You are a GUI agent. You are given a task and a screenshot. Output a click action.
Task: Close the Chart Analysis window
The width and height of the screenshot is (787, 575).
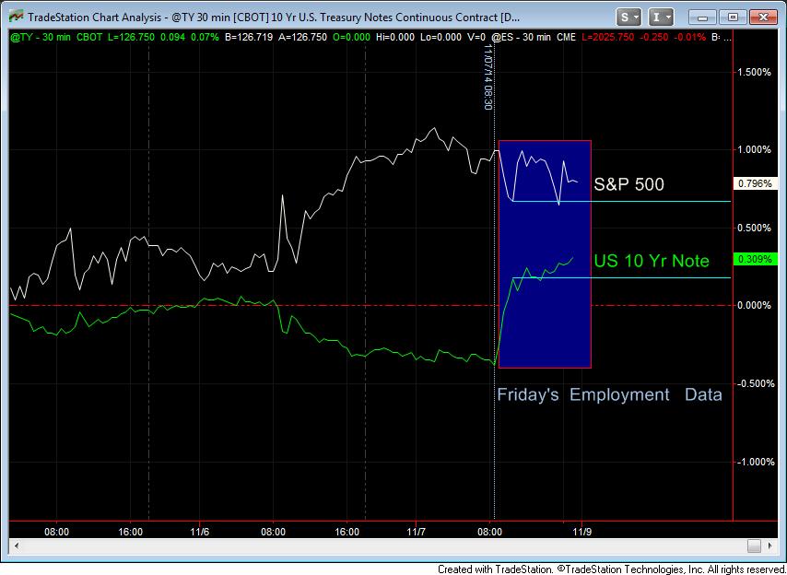coord(763,18)
